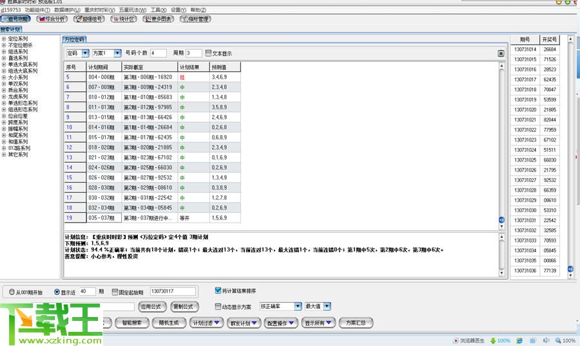
Task: Uncheck 将计算结果排序 checkbox
Action: point(218,291)
